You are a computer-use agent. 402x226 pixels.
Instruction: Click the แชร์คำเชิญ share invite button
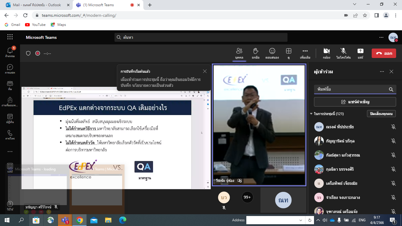point(355,102)
